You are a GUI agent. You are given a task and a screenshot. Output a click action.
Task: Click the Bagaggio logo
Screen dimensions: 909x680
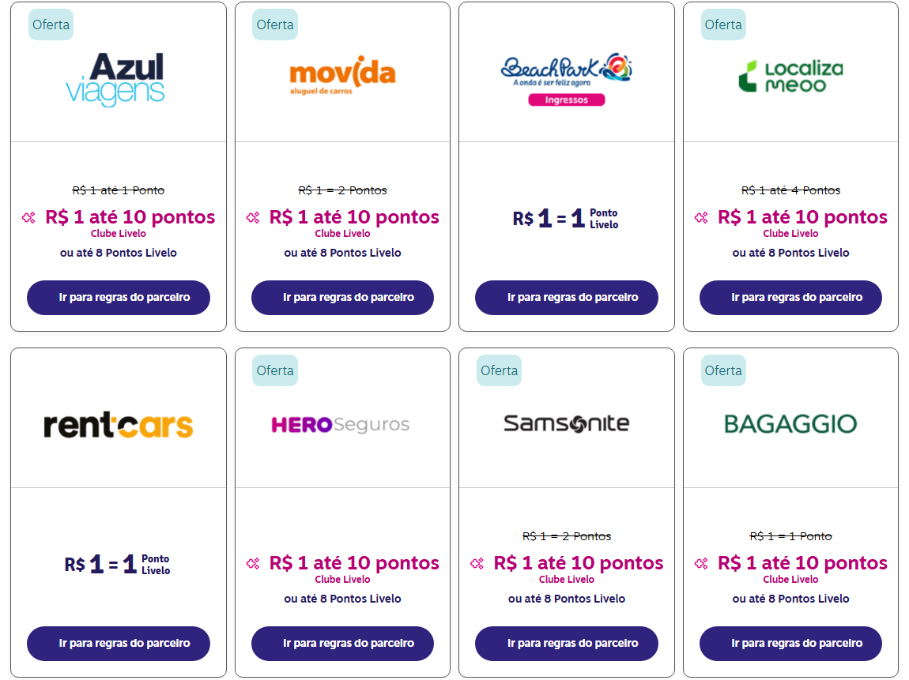click(x=790, y=424)
